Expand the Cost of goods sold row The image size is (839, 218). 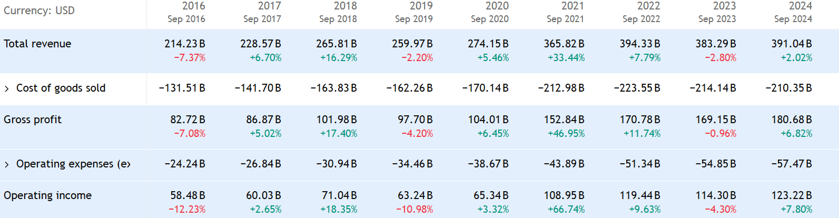tap(7, 88)
